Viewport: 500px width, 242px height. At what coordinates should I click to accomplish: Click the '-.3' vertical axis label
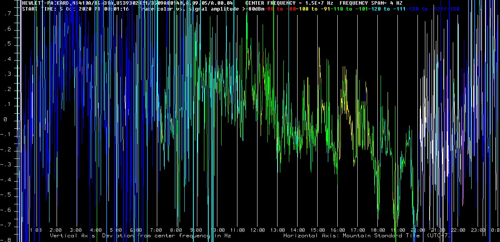pyautogui.click(x=6, y=165)
